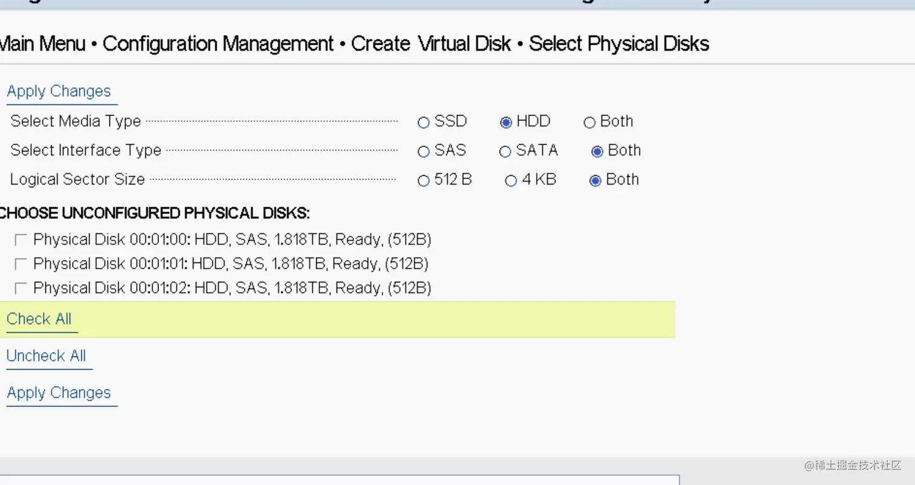This screenshot has width=915, height=485.
Task: Return to Create Virtual Disk breadcrumb
Action: (431, 44)
